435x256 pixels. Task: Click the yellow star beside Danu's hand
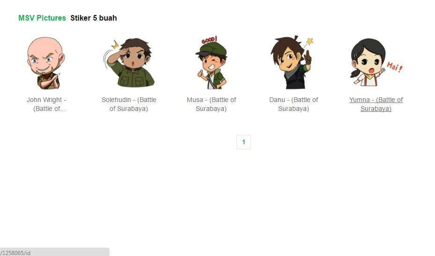pos(310,41)
